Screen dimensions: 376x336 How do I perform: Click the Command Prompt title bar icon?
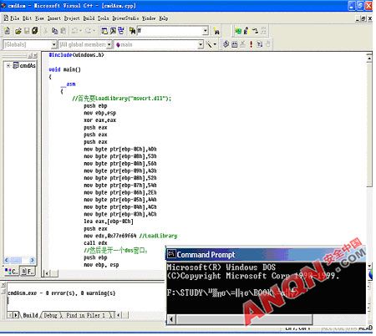point(171,254)
